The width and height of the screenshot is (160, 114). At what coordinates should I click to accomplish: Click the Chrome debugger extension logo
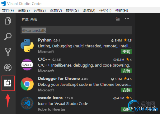pyautogui.click(x=27, y=84)
